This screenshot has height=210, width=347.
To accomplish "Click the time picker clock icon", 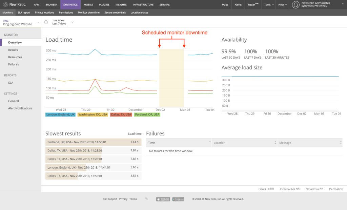I will click(x=46, y=22).
